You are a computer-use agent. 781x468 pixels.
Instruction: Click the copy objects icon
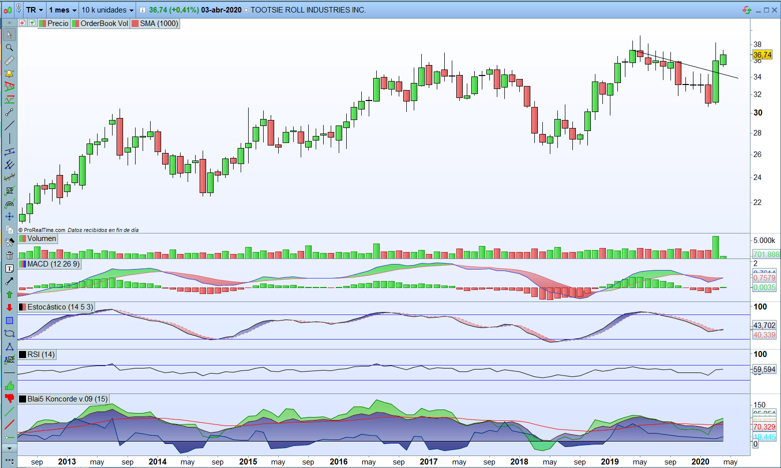[9, 229]
